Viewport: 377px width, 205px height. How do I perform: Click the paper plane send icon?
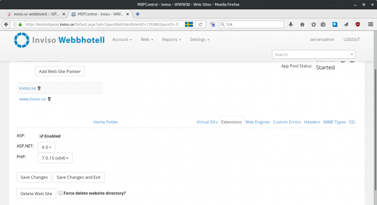[x=346, y=24]
